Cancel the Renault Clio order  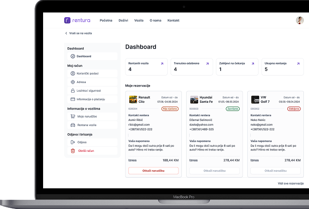[153, 171]
